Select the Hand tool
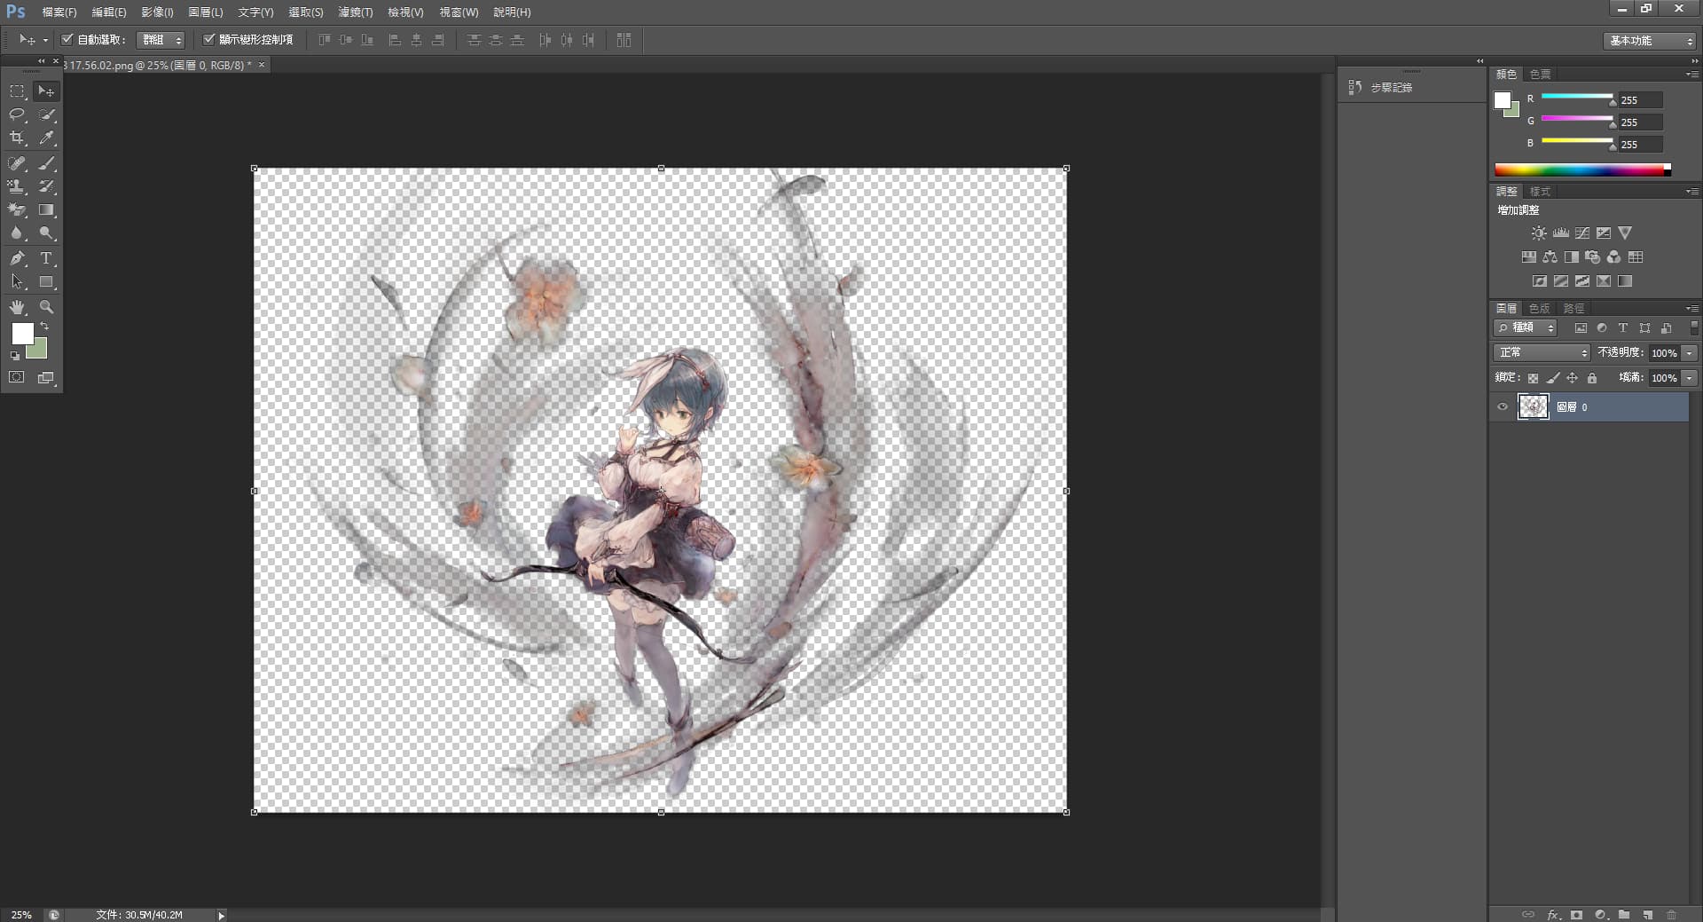 click(x=17, y=307)
